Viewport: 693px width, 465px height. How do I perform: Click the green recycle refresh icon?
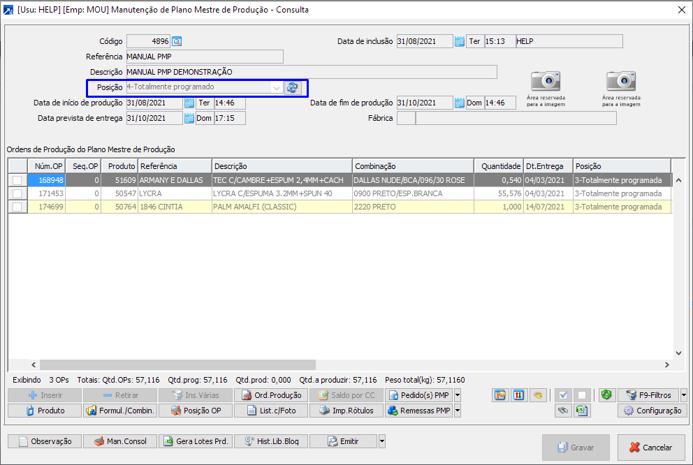606,394
